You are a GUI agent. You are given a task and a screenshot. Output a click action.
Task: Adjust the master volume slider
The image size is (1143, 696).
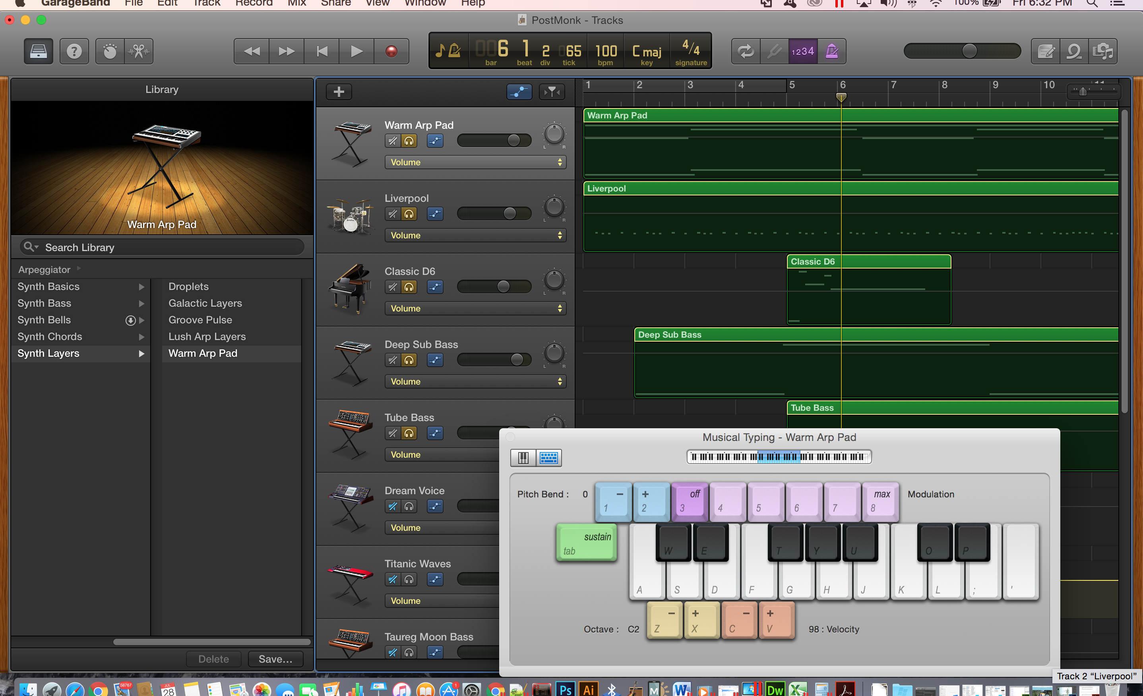tap(969, 51)
